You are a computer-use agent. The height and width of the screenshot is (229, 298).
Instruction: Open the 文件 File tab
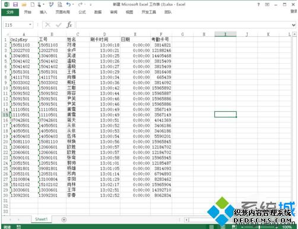click(x=10, y=12)
